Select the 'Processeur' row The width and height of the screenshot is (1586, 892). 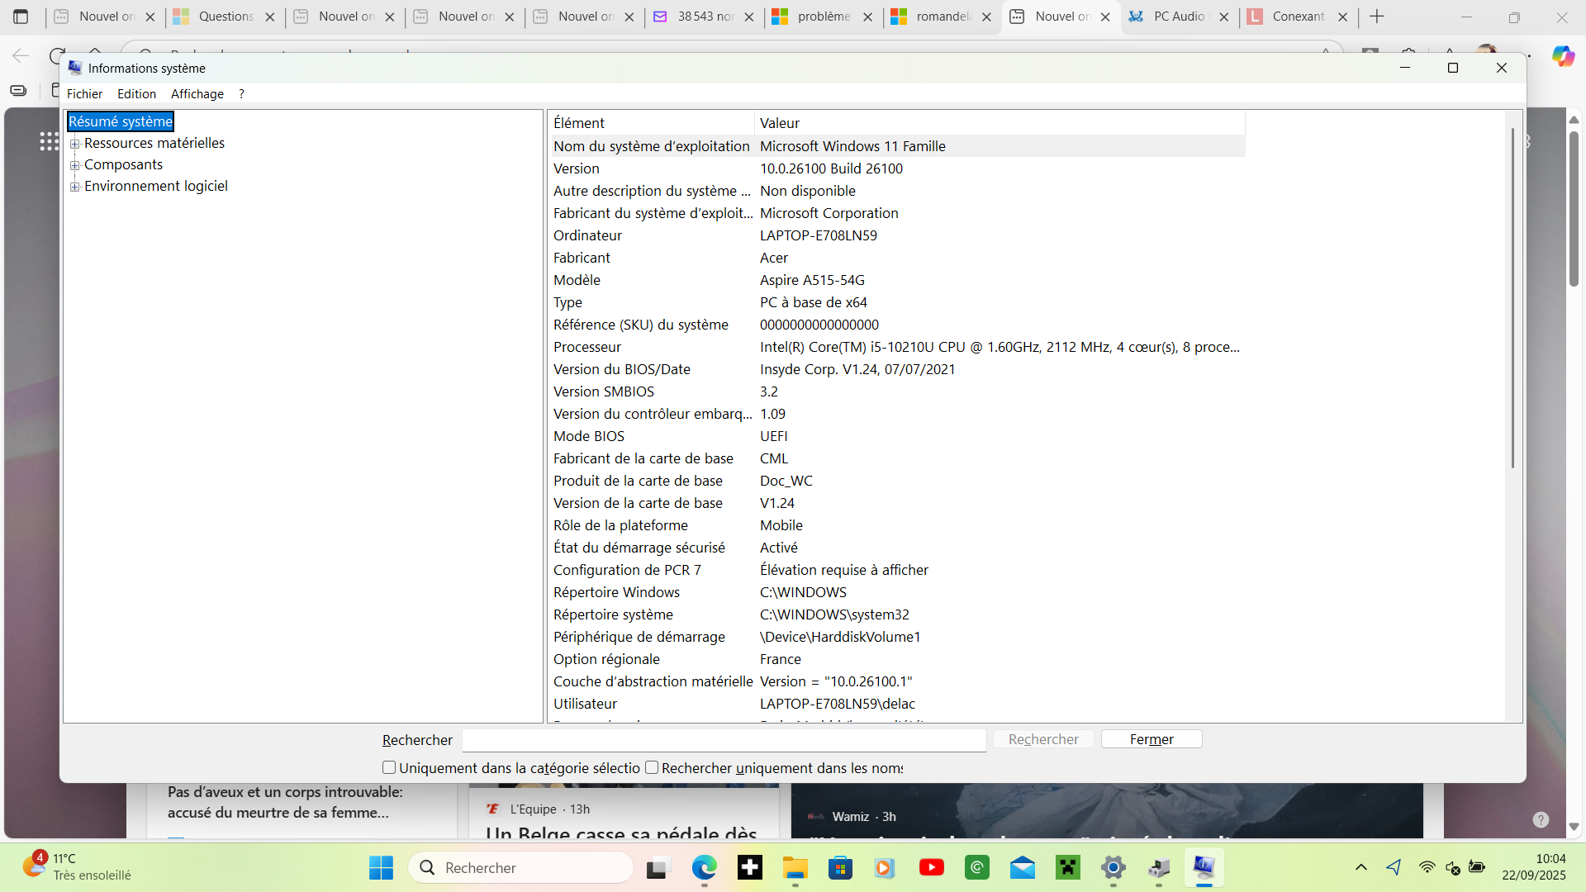tap(897, 347)
